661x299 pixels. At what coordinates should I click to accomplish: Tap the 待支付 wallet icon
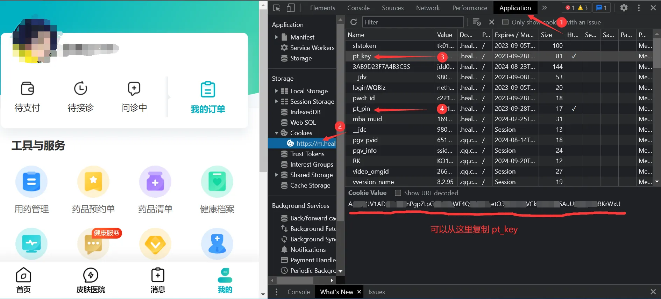[x=27, y=89]
